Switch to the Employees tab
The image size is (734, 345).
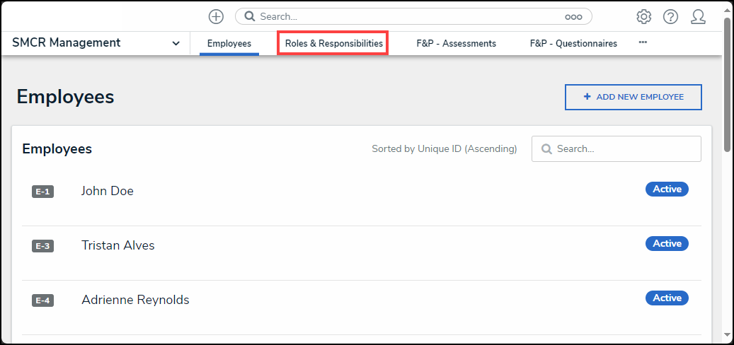point(229,43)
